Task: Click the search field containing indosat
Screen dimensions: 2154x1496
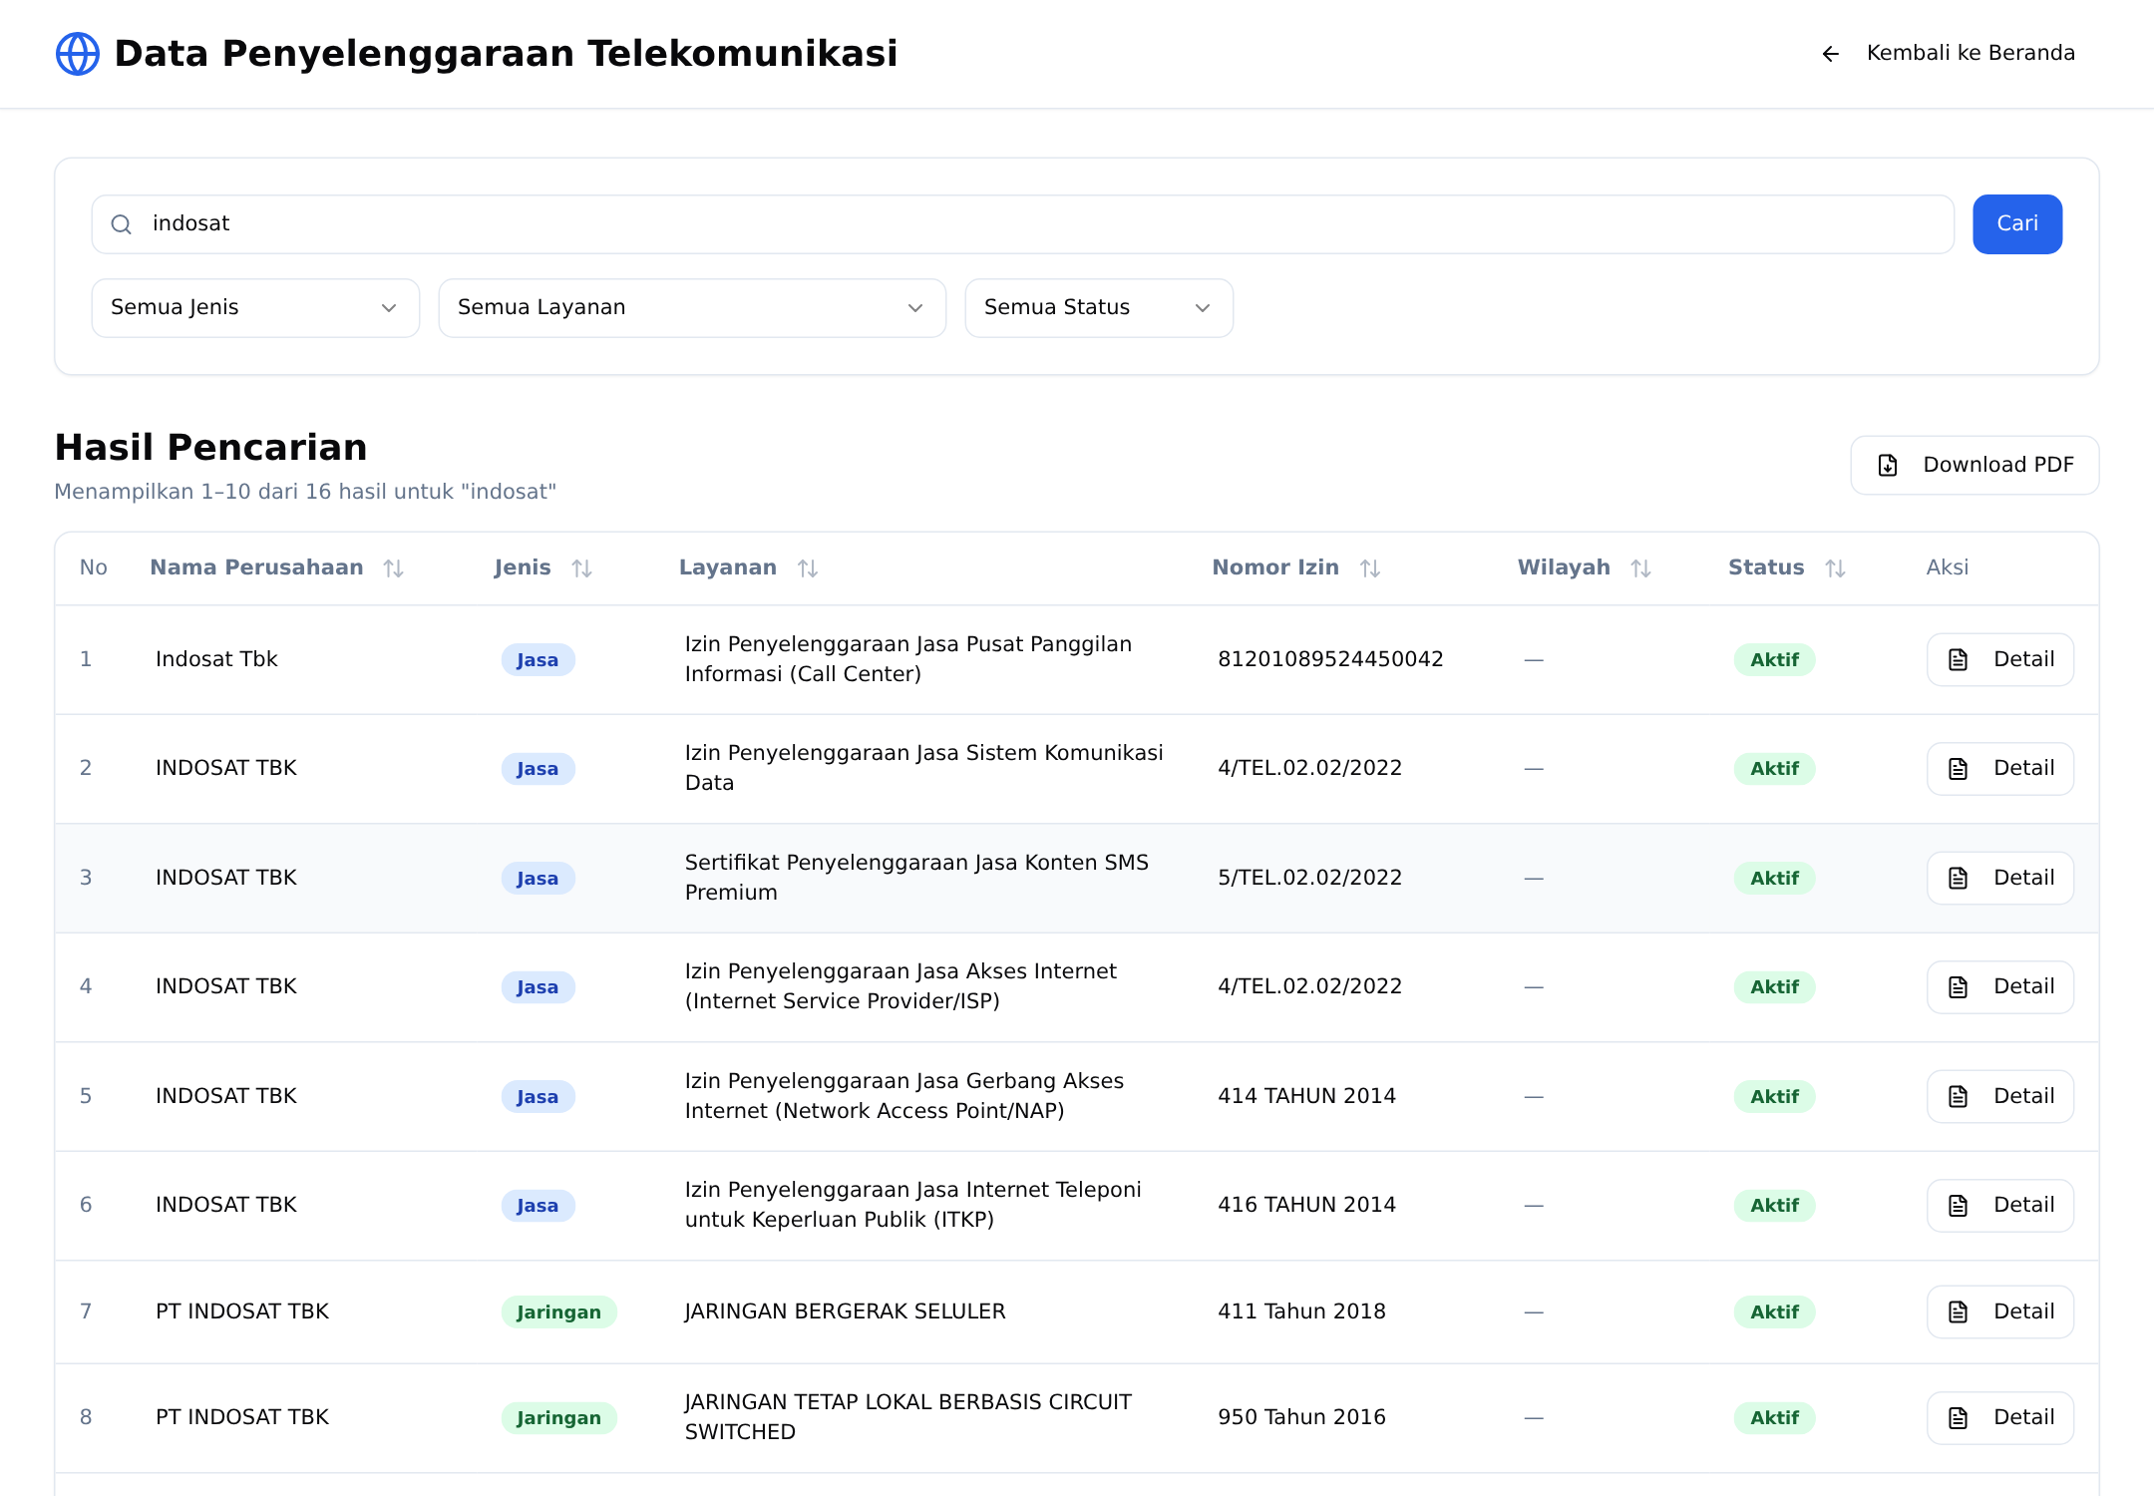Action: [x=1023, y=224]
